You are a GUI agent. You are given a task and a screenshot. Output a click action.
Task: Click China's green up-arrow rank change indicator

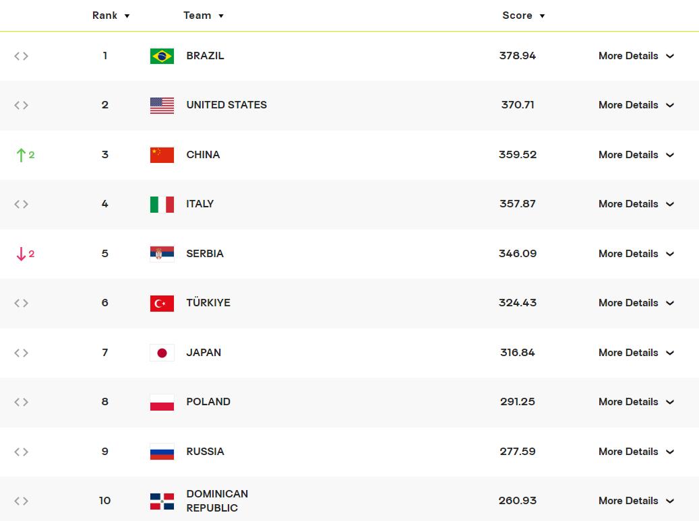click(x=24, y=155)
